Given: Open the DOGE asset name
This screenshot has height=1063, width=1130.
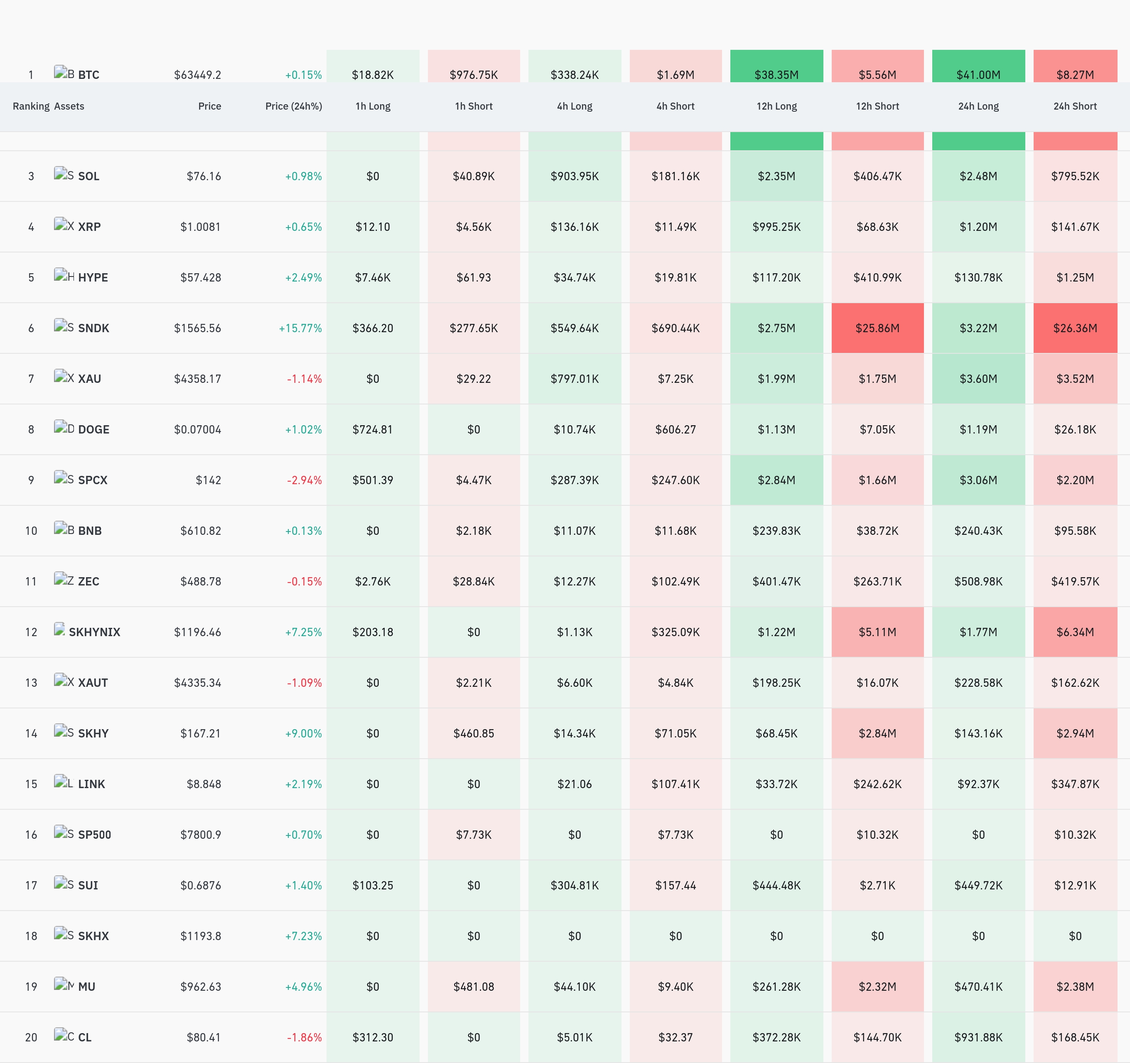Looking at the screenshot, I should coord(94,429).
